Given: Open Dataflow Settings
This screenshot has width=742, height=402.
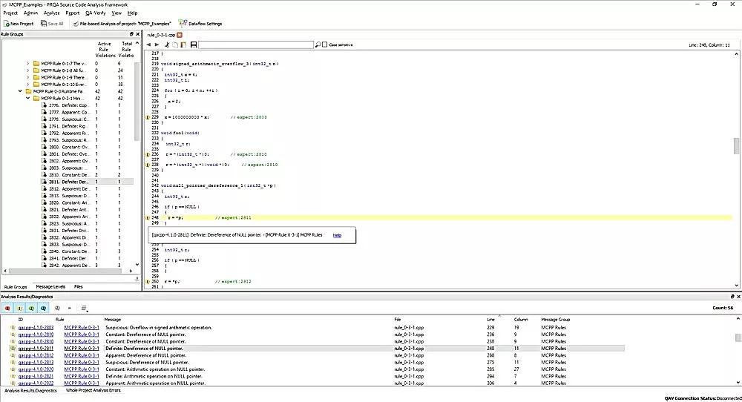Looking at the screenshot, I should click(x=200, y=23).
